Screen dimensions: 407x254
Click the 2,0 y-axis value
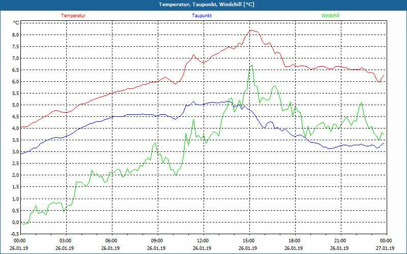(x=16, y=175)
